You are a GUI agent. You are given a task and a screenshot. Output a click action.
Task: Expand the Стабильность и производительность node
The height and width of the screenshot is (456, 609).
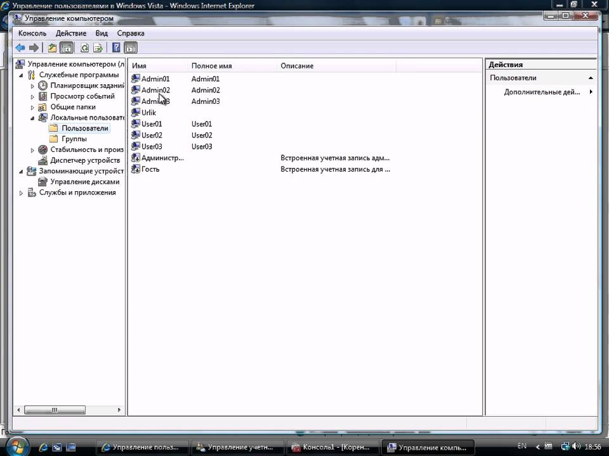(x=32, y=150)
